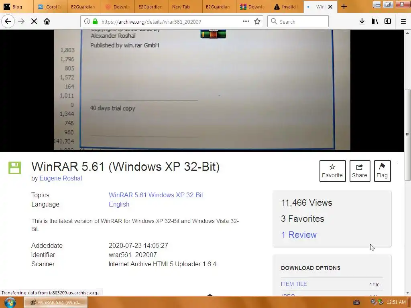Click the page vertical scrollbar thumb
Screen dimensions: 411x308
tap(407, 135)
